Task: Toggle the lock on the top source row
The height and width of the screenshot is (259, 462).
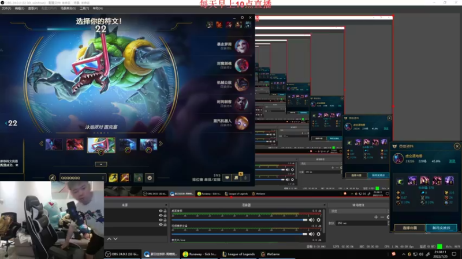Action: coord(165,211)
